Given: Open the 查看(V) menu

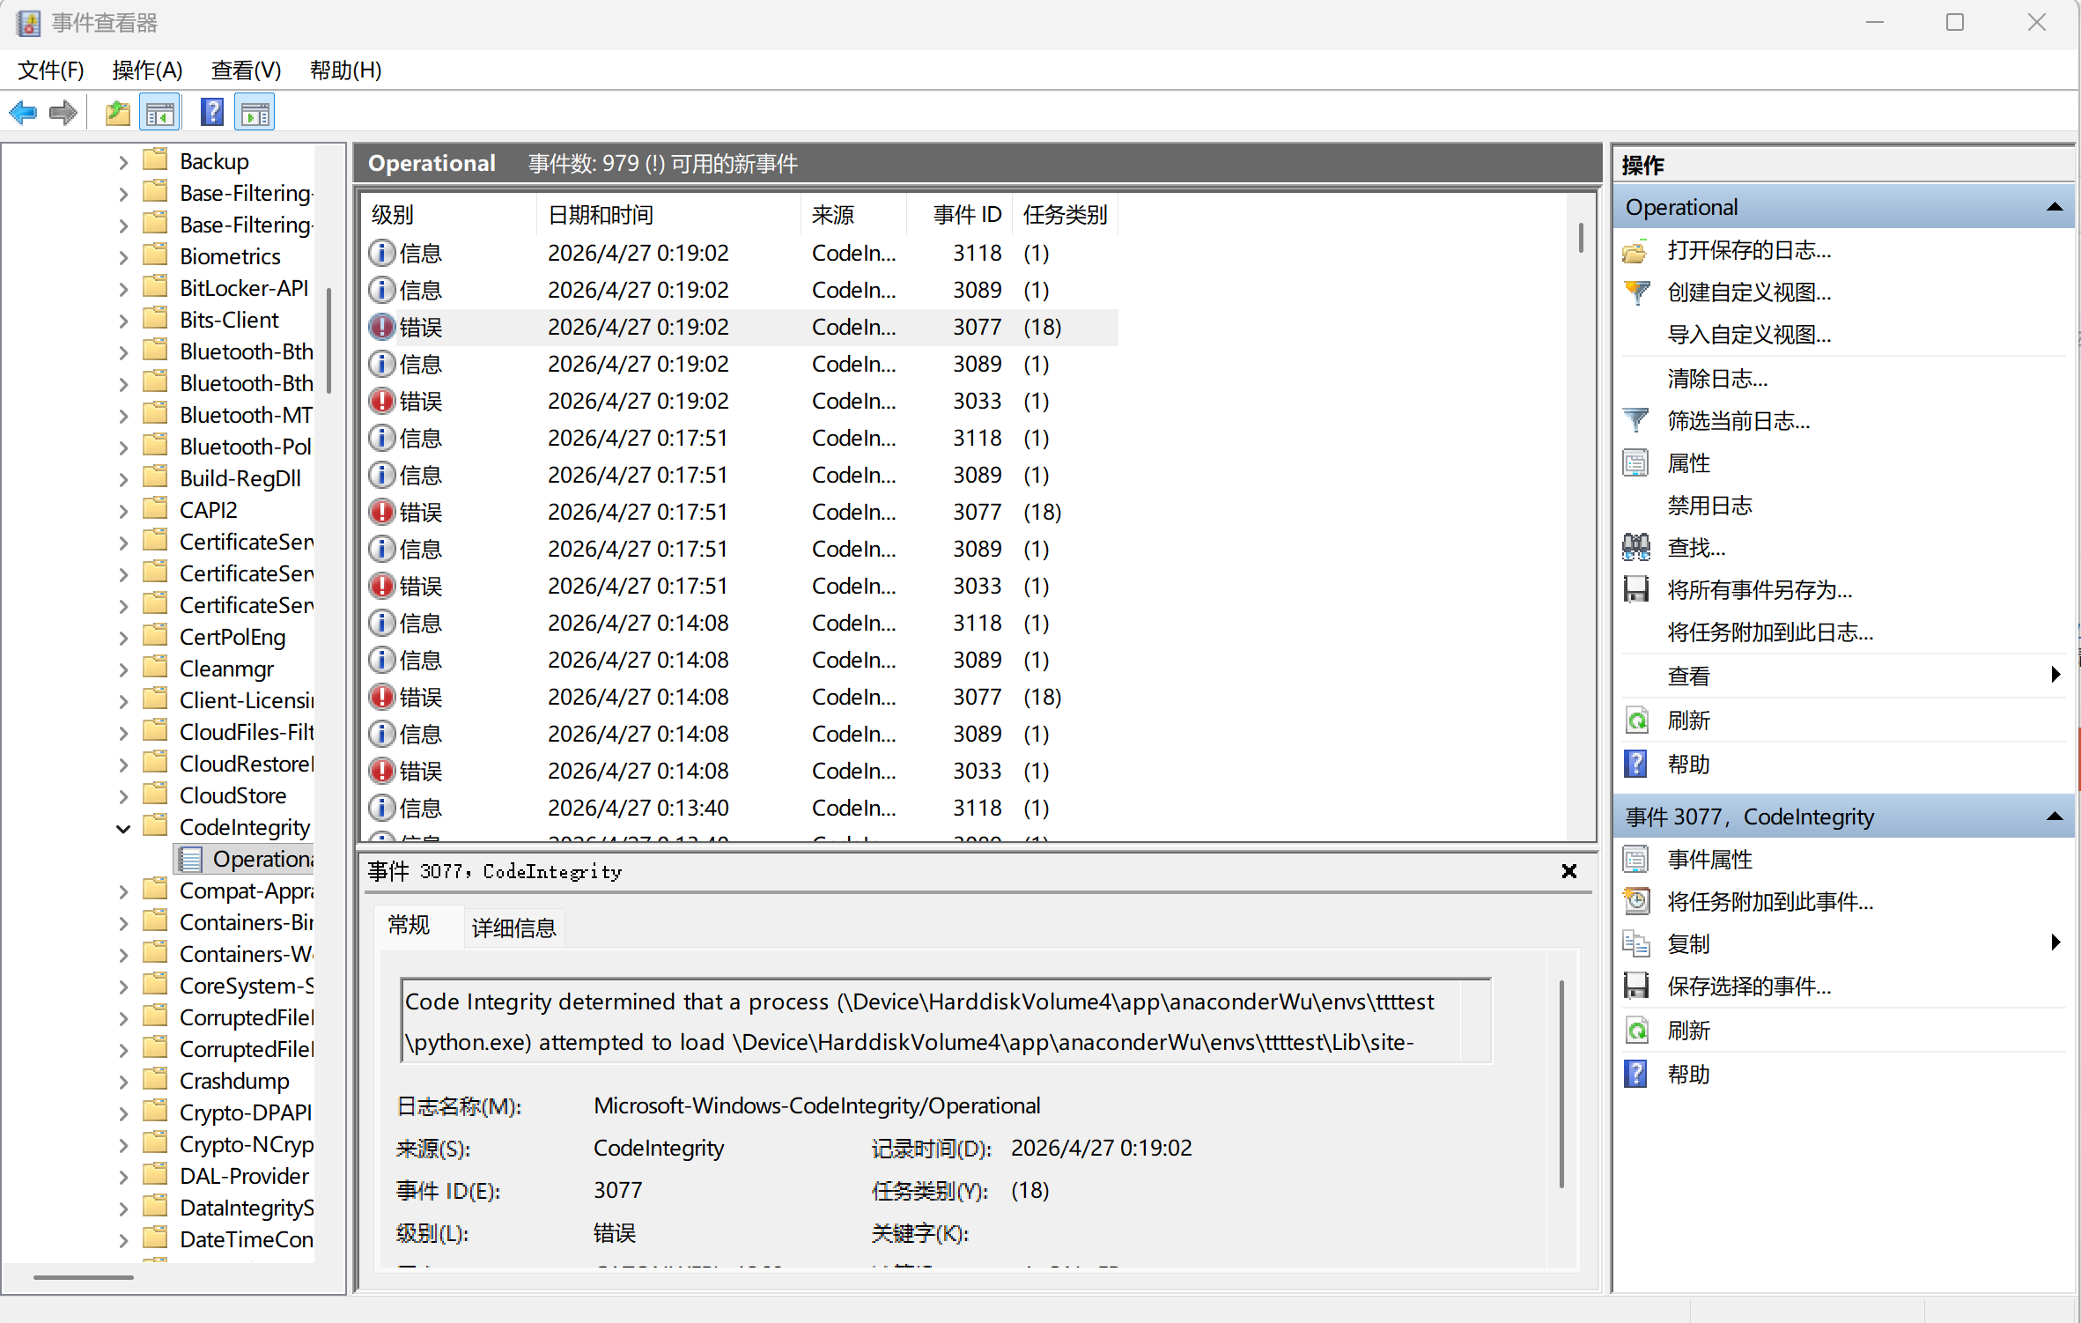Looking at the screenshot, I should click(245, 70).
